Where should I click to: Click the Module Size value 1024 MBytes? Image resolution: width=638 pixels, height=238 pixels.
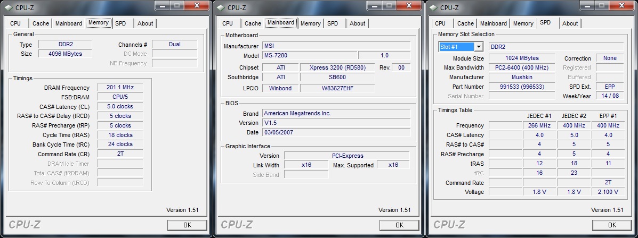pyautogui.click(x=522, y=58)
